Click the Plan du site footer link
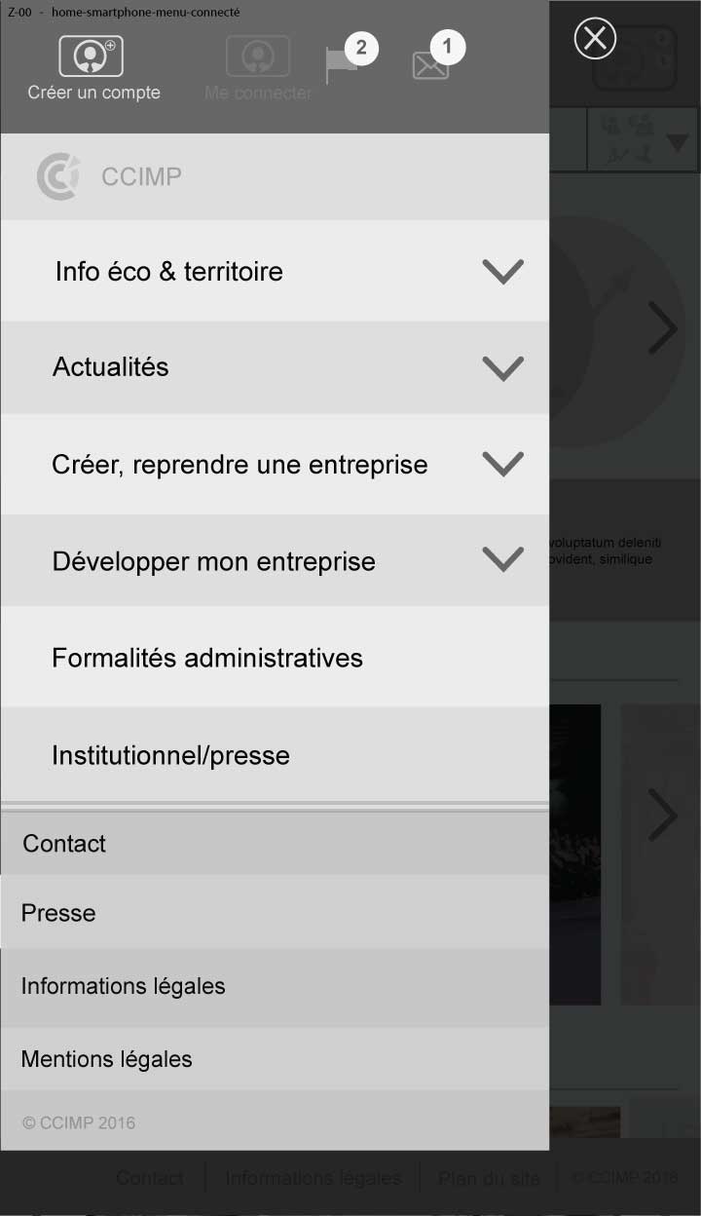The image size is (701, 1216). point(489,1178)
